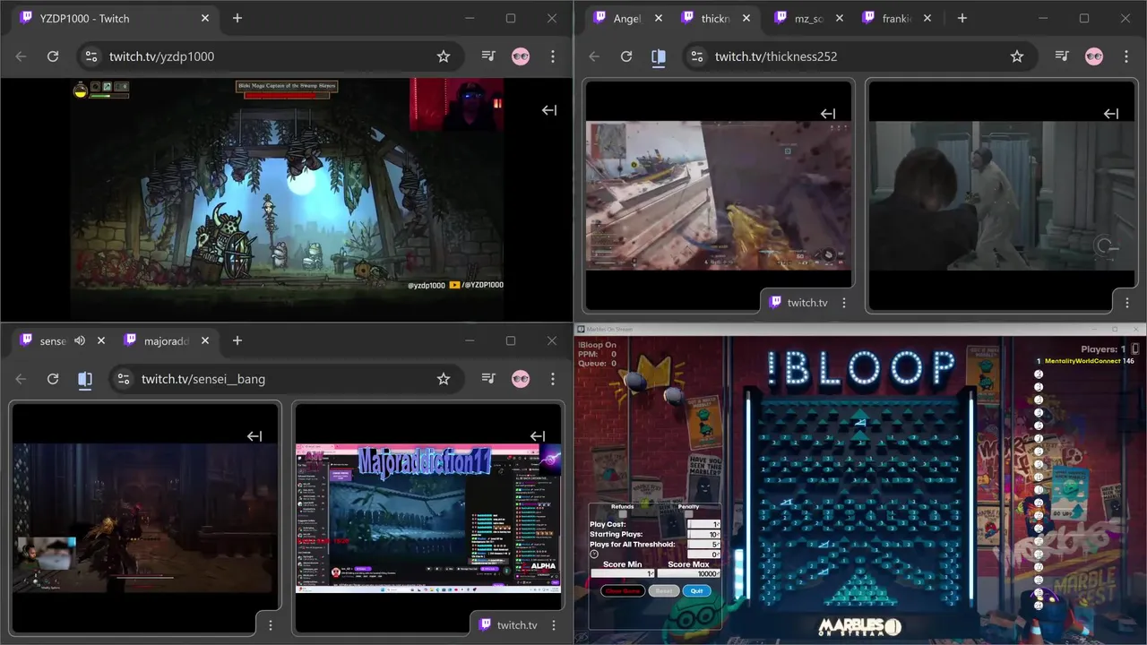This screenshot has width=1147, height=645.
Task: Mute the sensei tab audio icon
Action: pyautogui.click(x=80, y=340)
